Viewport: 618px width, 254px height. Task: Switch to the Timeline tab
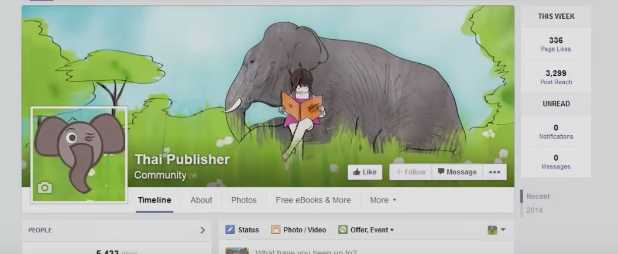click(154, 200)
